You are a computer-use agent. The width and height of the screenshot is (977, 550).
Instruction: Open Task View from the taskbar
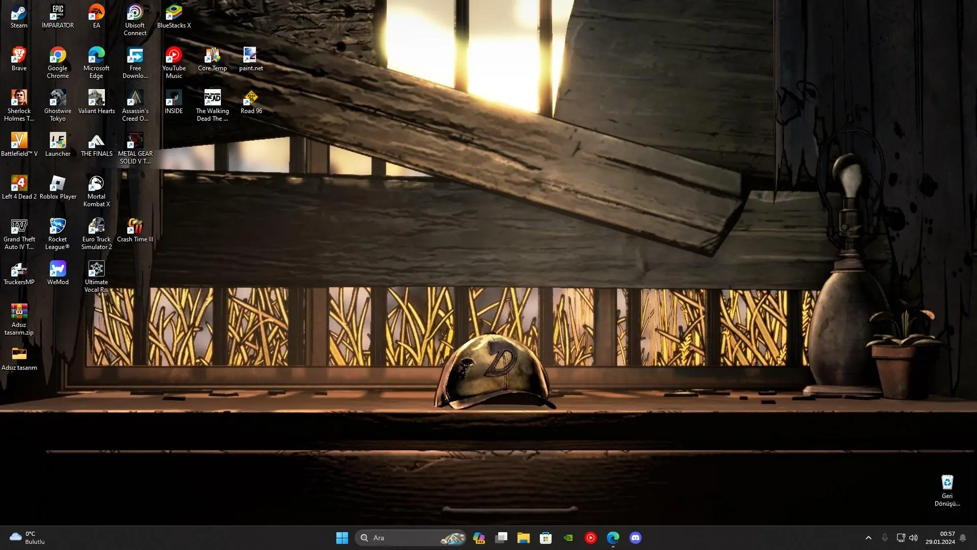(x=501, y=538)
